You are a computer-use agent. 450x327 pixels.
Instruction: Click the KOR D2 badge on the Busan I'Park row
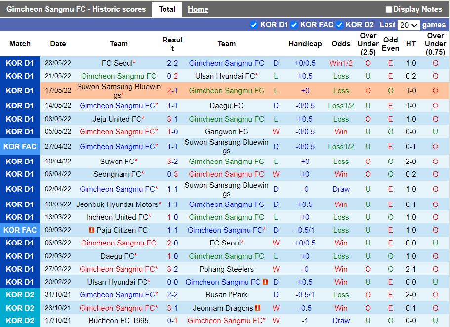(20, 295)
